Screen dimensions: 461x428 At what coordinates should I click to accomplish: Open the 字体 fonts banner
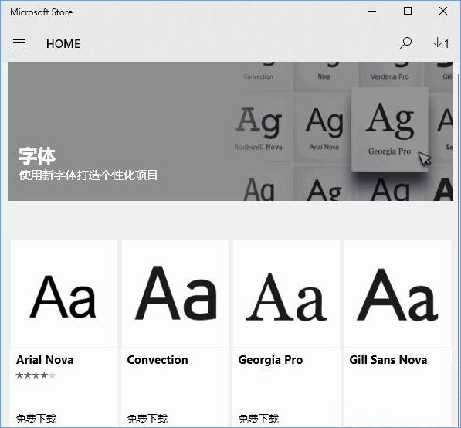231,131
